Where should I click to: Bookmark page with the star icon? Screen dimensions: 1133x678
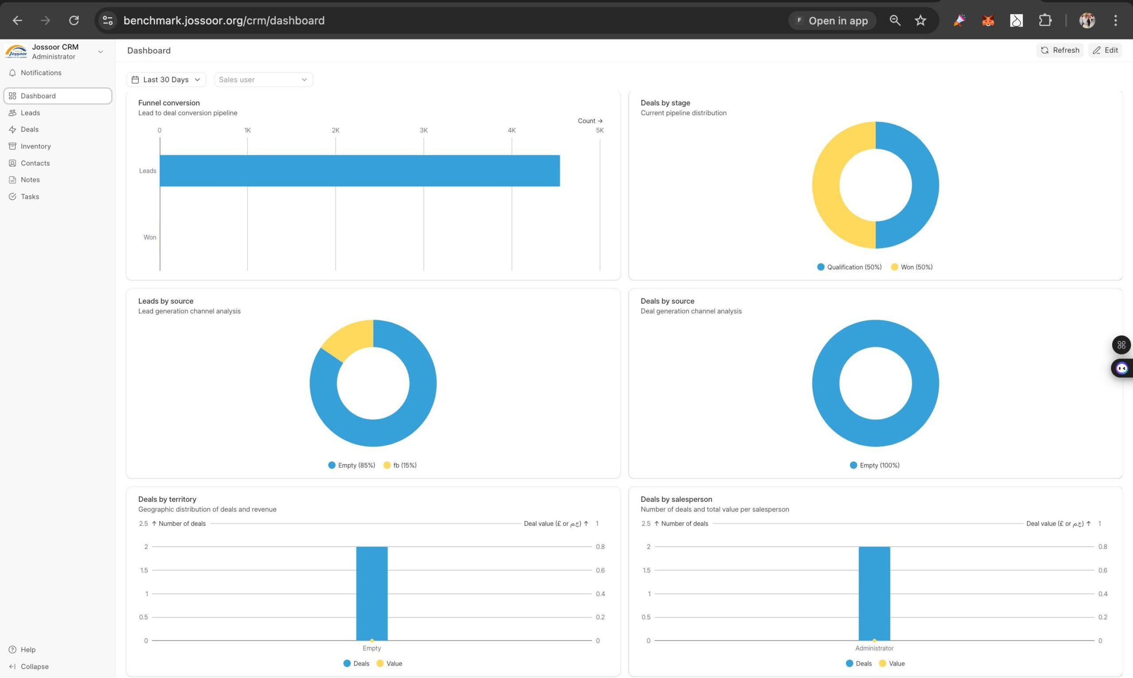click(920, 20)
